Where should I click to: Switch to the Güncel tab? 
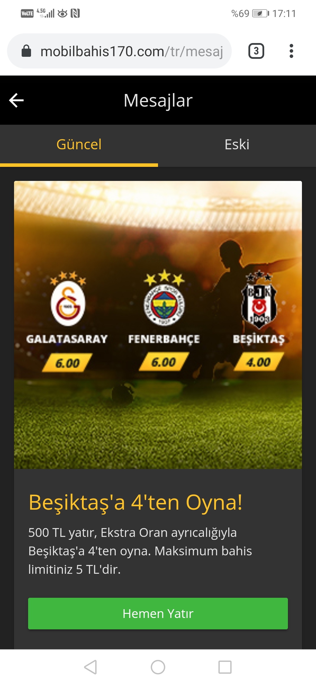(79, 145)
